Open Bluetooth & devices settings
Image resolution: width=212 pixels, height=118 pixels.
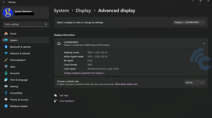tap(26, 47)
